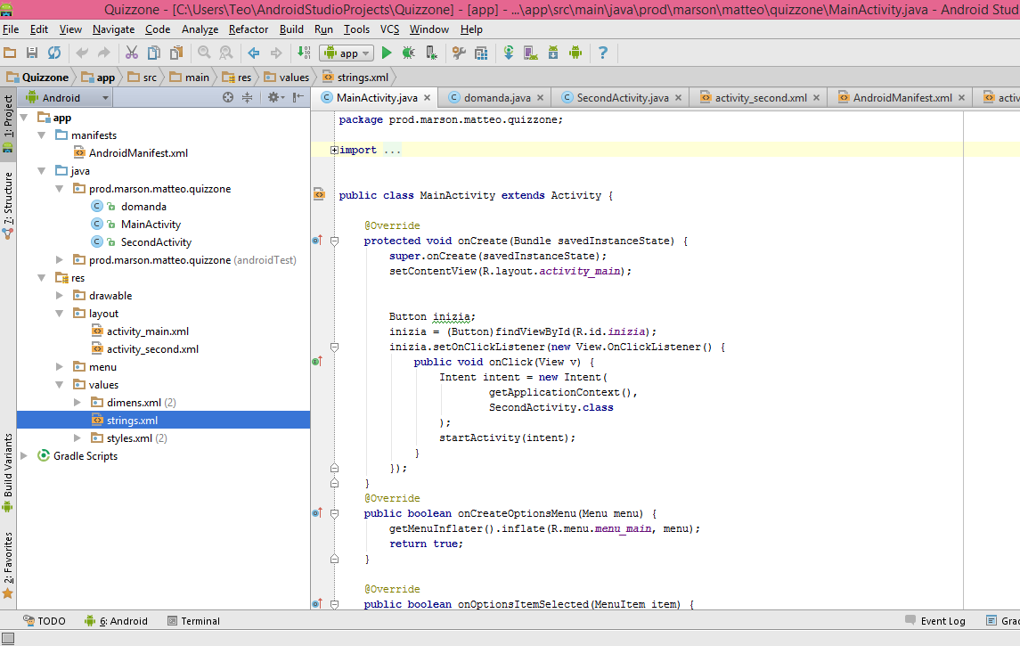This screenshot has width=1020, height=646.
Task: Open the Android project view dropdown
Action: (x=67, y=98)
